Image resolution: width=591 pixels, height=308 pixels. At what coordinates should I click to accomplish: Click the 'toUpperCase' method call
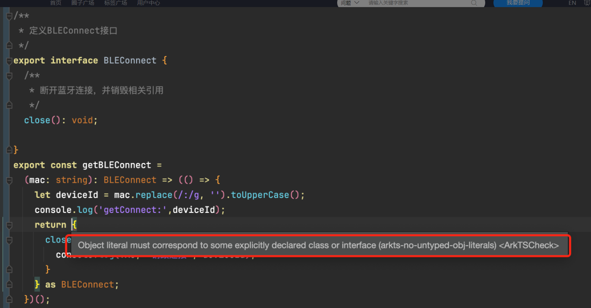pos(260,195)
